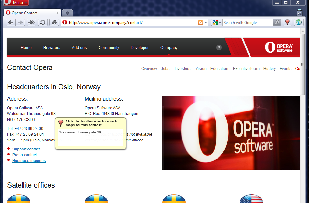Image resolution: width=309 pixels, height=203 pixels.
Task: Click the Opera icon in address bar
Action: pyautogui.click(x=65, y=23)
